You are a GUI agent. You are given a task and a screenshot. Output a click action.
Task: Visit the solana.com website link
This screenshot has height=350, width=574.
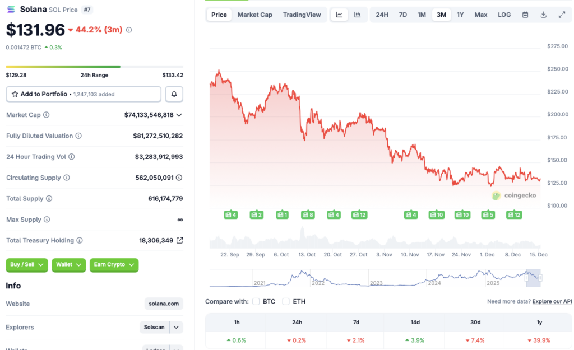pyautogui.click(x=163, y=304)
